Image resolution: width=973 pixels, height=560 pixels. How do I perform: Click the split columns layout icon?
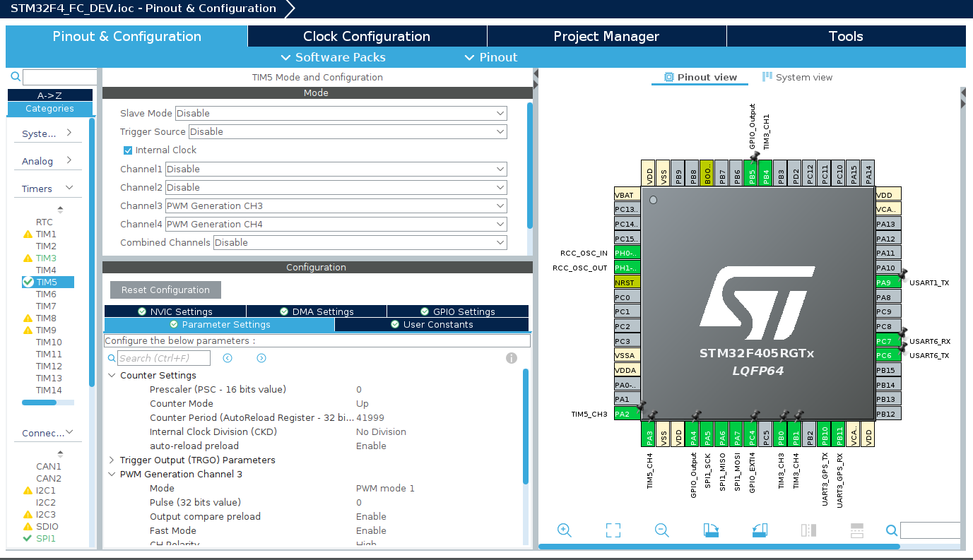pyautogui.click(x=808, y=530)
